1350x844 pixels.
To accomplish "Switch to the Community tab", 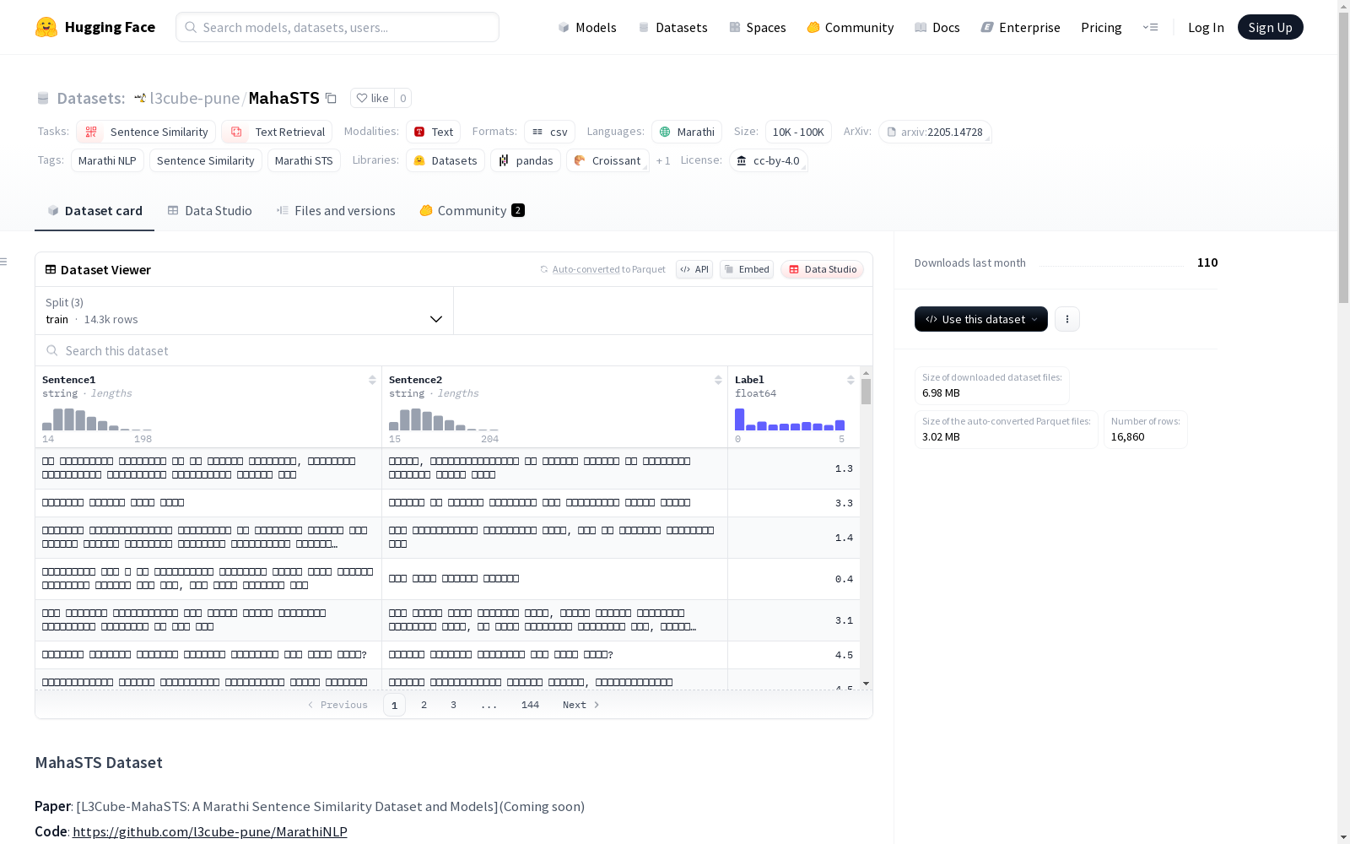I will point(472,211).
